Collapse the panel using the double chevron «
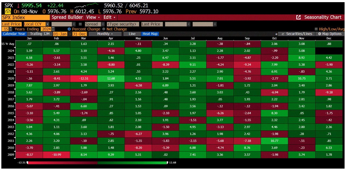 277,34
